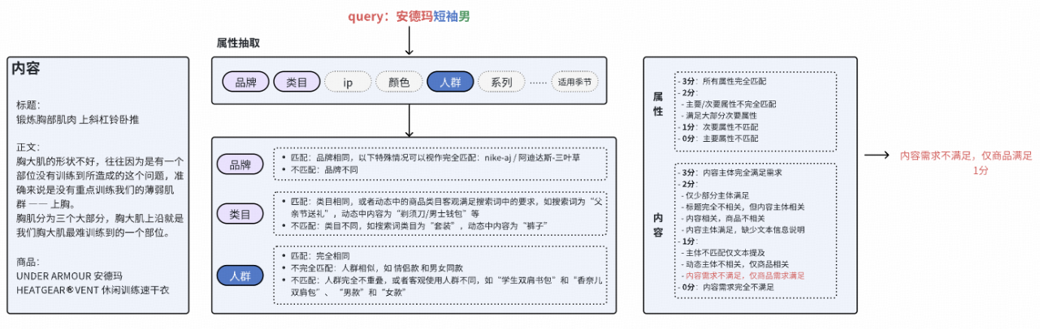This screenshot has width=1040, height=329.
Task: Click the 适用季节 attribute pill
Action: pos(574,82)
